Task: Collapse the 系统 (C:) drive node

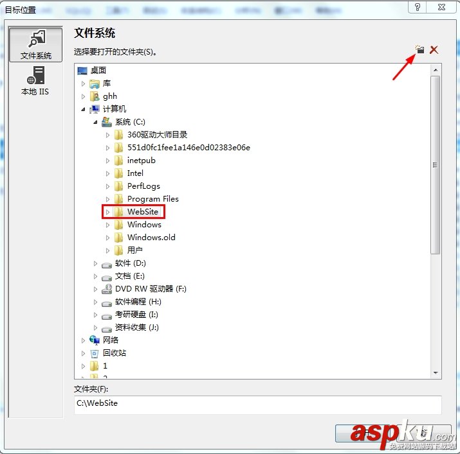Action: (95, 122)
